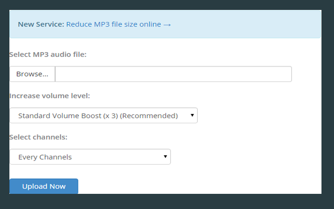Click the Every Channels text in the selector
The height and width of the screenshot is (209, 334).
coord(45,157)
